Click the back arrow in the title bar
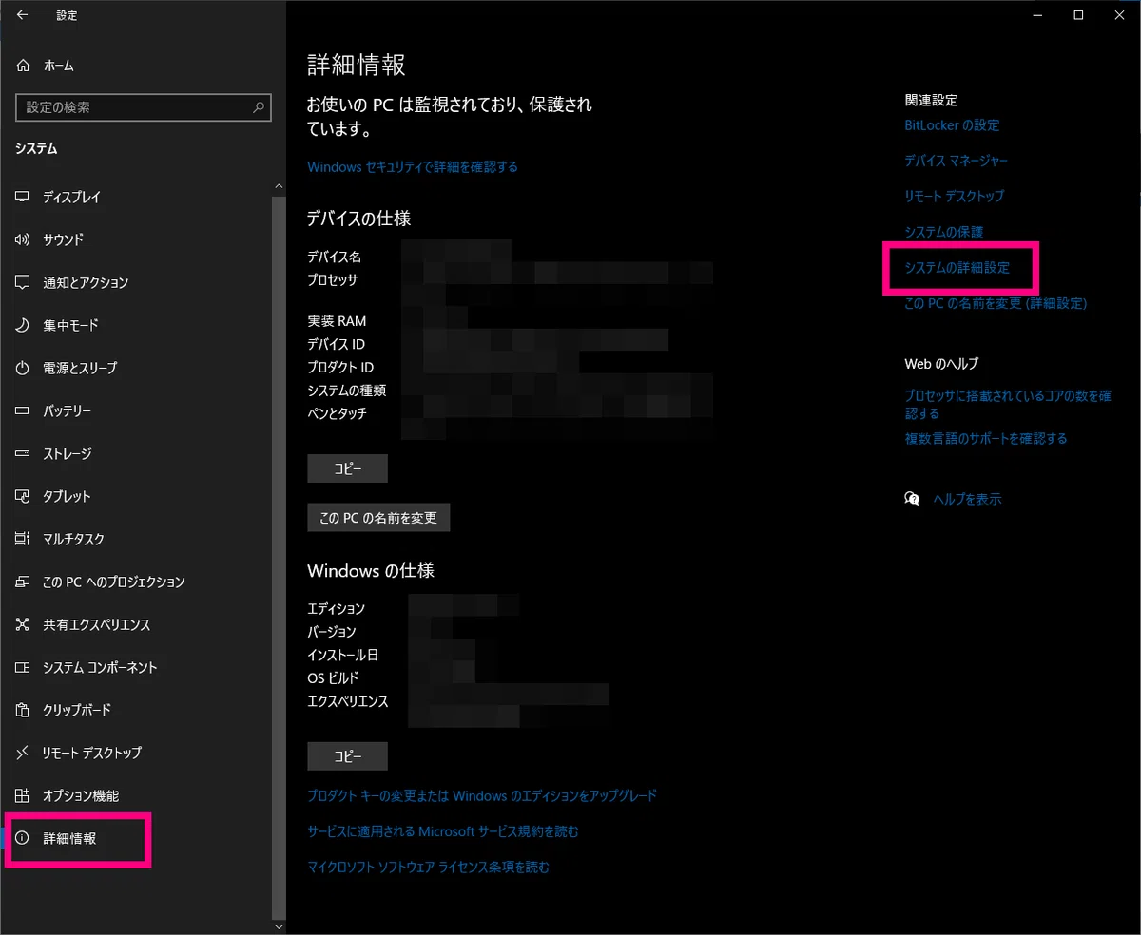This screenshot has height=935, width=1141. (x=23, y=15)
